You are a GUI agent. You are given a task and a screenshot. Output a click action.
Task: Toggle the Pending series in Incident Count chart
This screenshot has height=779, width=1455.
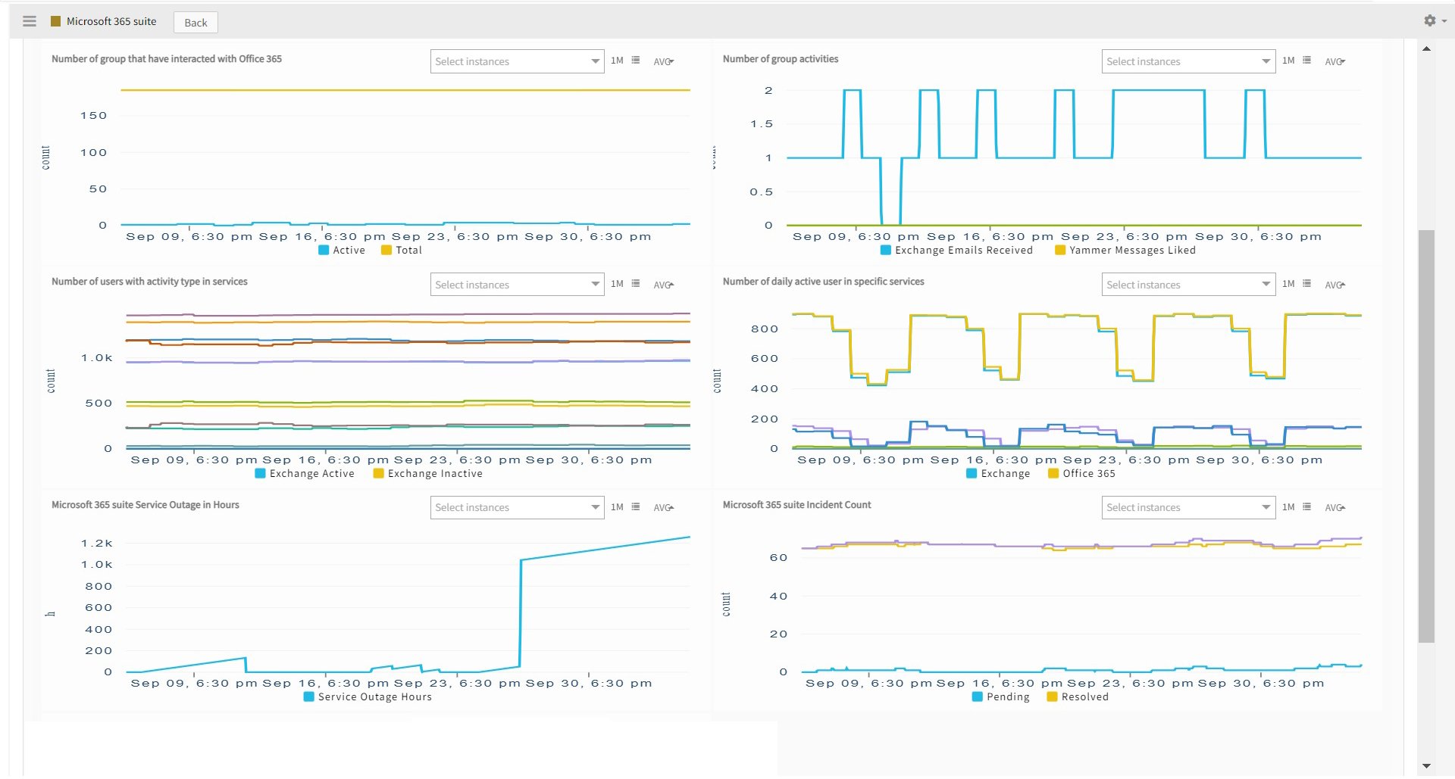point(1008,696)
